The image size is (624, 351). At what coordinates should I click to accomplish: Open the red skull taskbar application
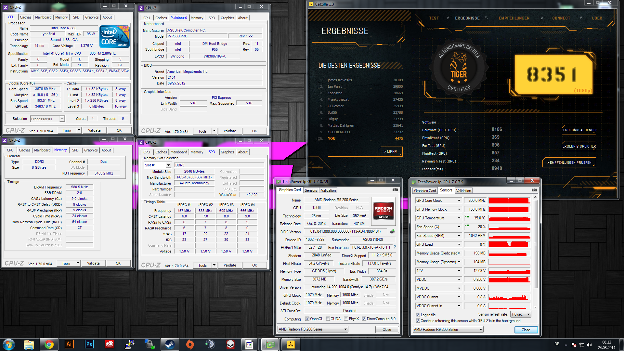pos(230,344)
